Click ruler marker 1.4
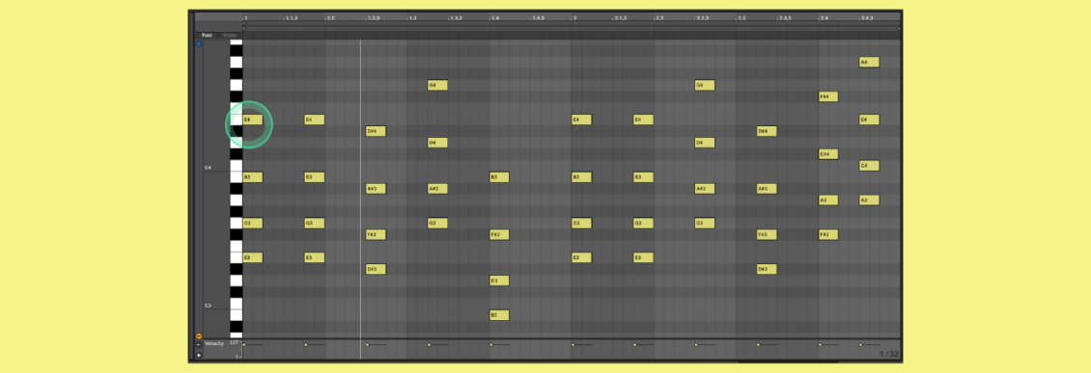 click(494, 18)
